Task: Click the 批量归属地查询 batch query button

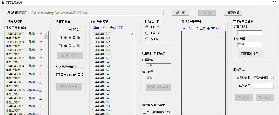Action: point(158,87)
